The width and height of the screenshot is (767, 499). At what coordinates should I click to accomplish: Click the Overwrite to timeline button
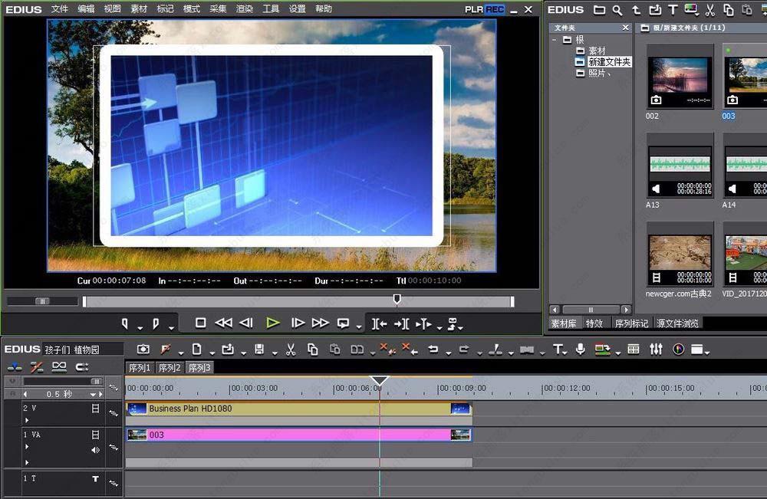click(x=402, y=323)
